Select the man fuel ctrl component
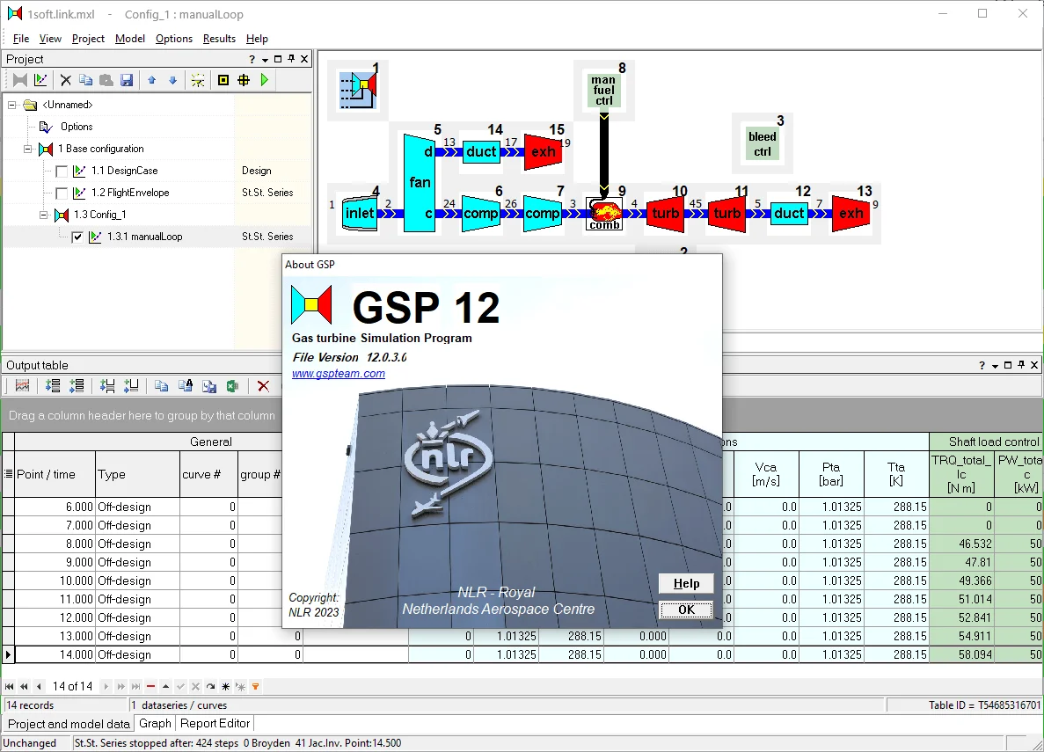This screenshot has width=1044, height=752. pyautogui.click(x=604, y=90)
